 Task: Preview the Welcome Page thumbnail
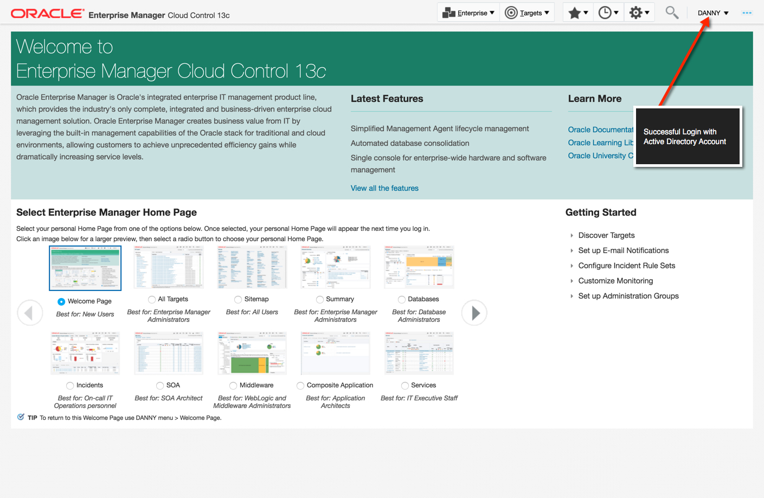tap(85, 268)
